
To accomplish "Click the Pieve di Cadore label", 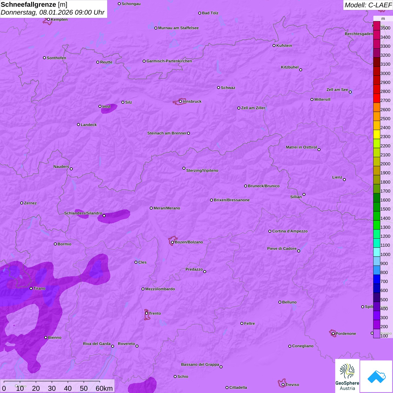I will click(x=282, y=248).
